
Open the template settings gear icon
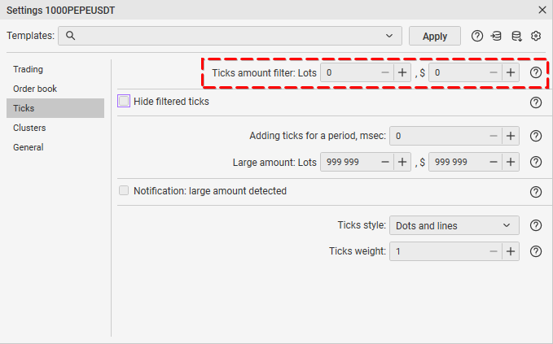point(536,36)
